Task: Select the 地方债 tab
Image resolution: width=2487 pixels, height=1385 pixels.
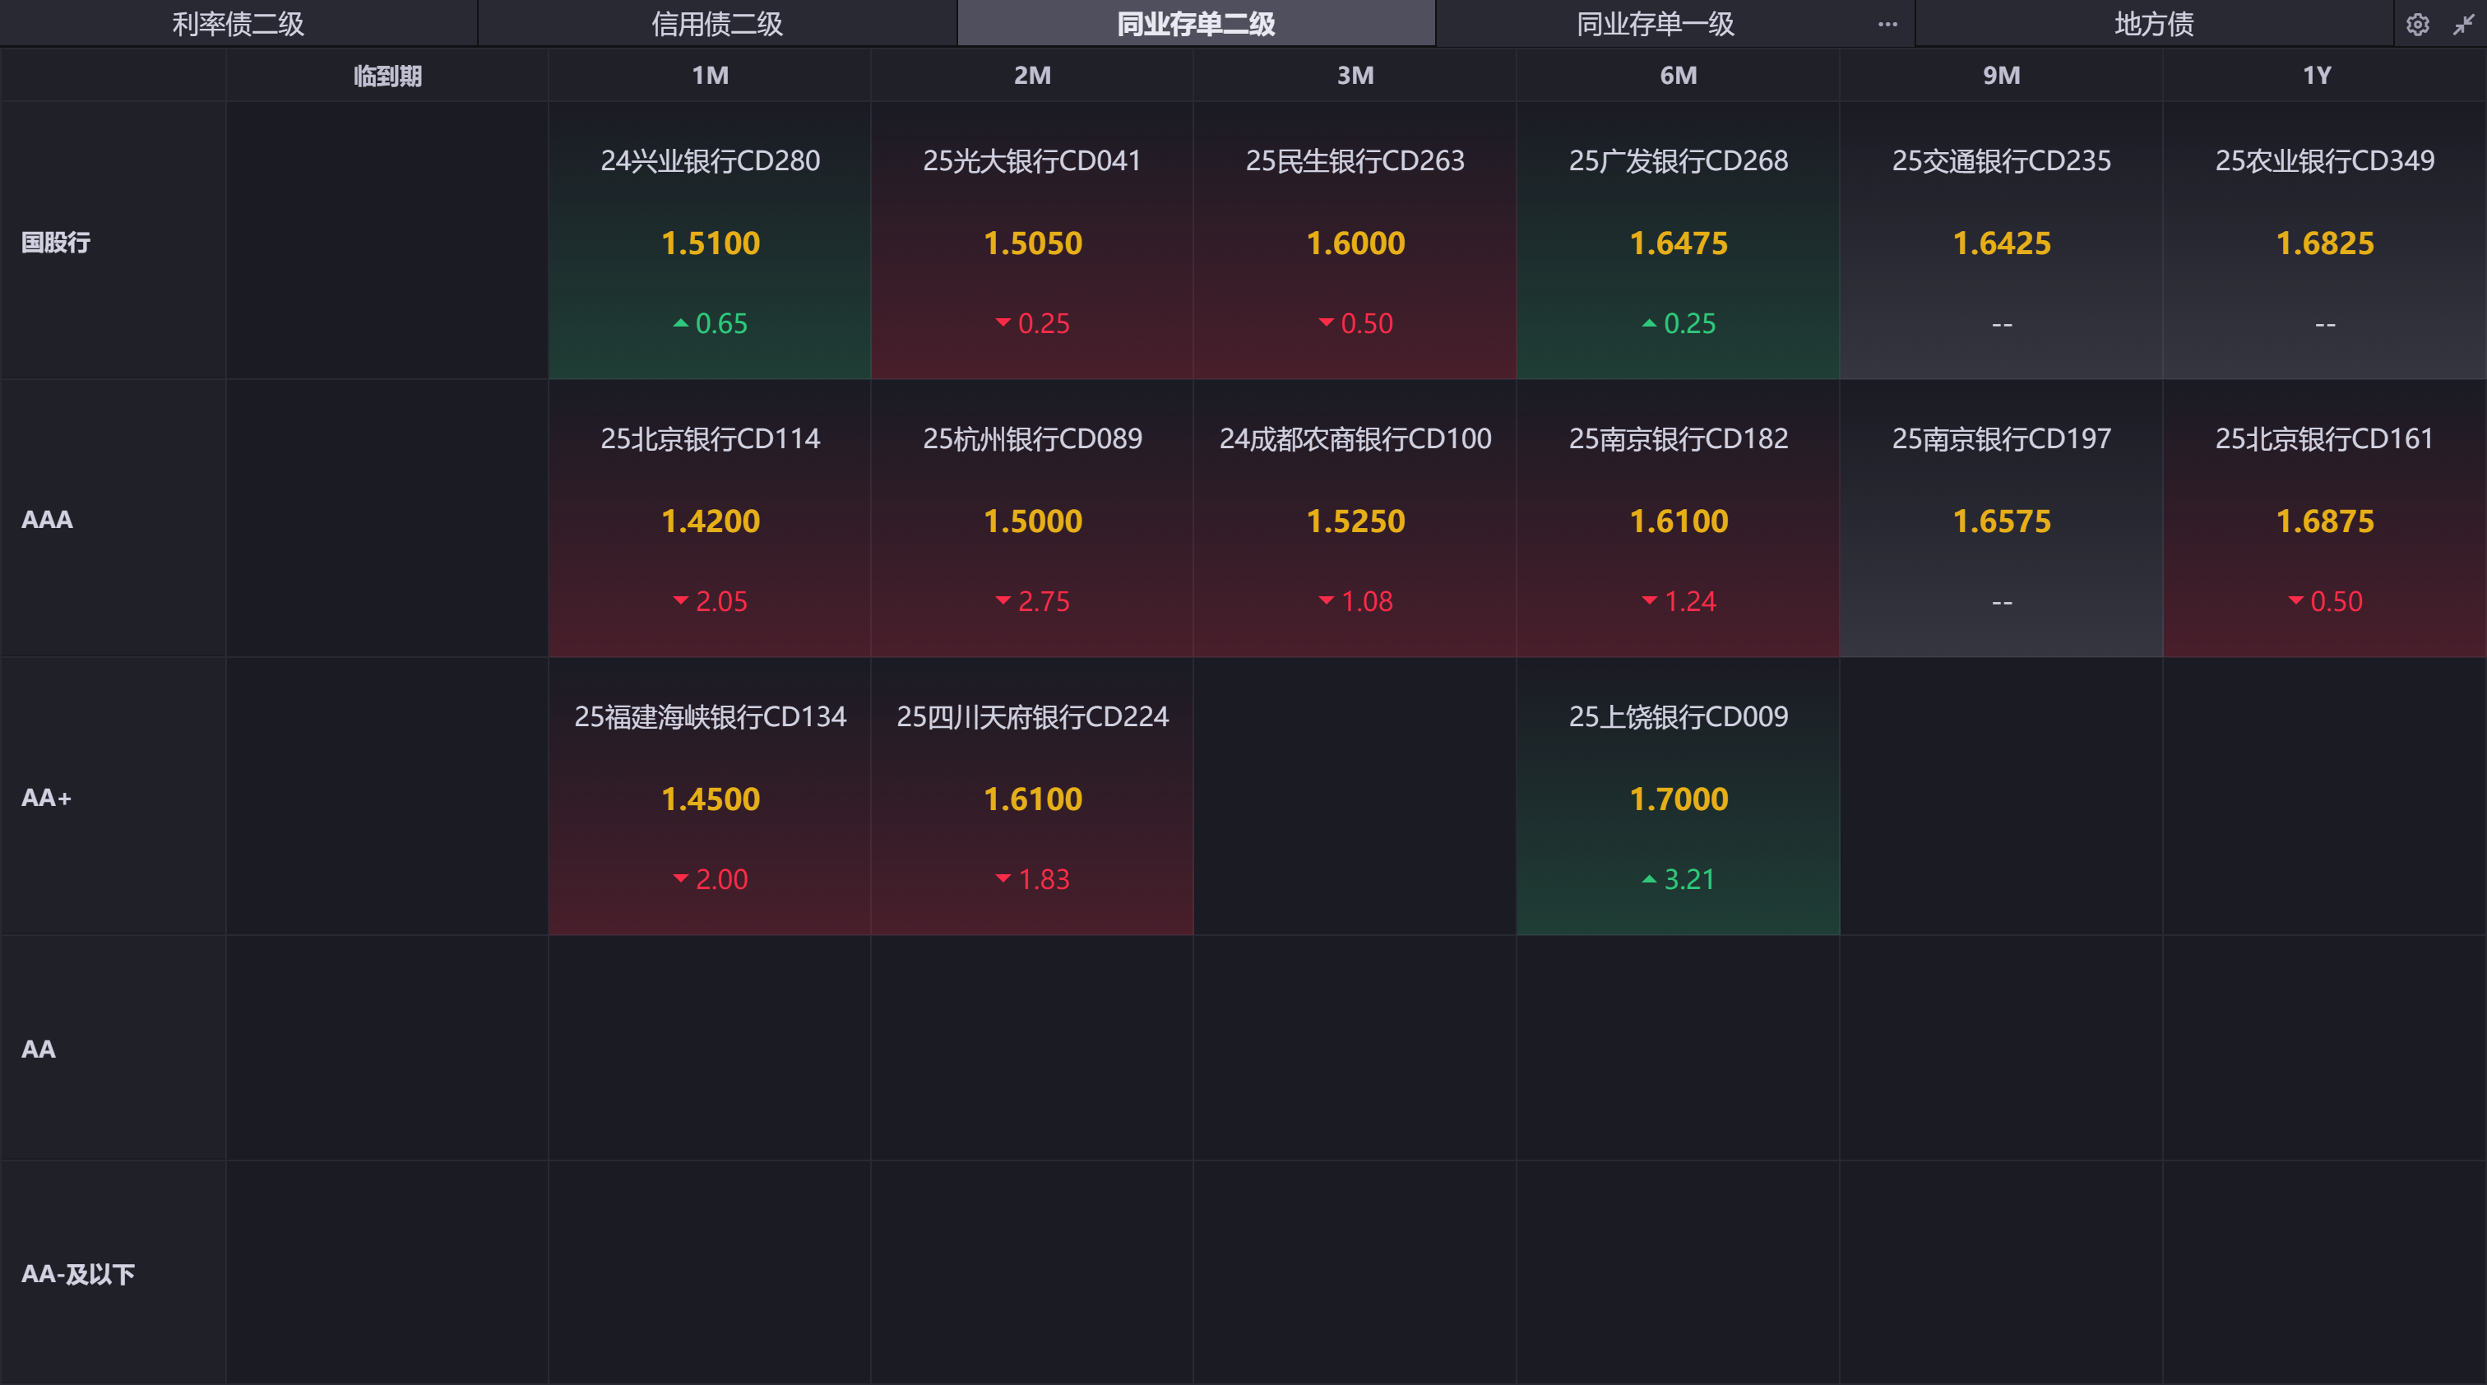Action: pyautogui.click(x=2153, y=24)
